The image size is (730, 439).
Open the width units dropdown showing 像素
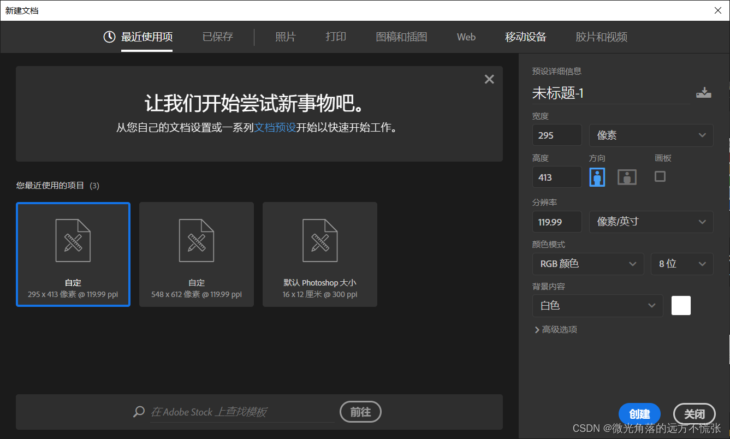pos(651,135)
